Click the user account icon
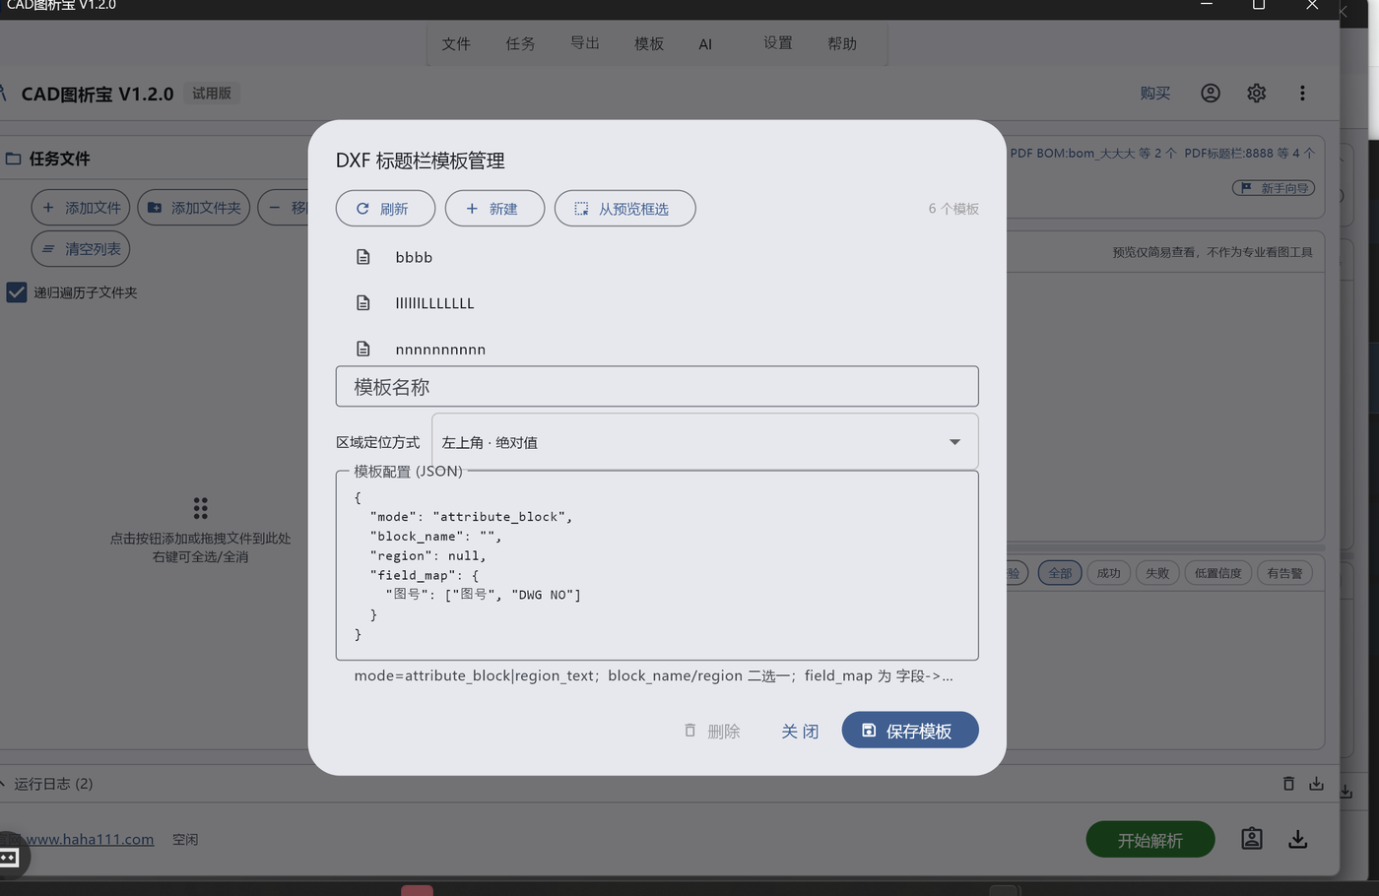 coord(1211,93)
